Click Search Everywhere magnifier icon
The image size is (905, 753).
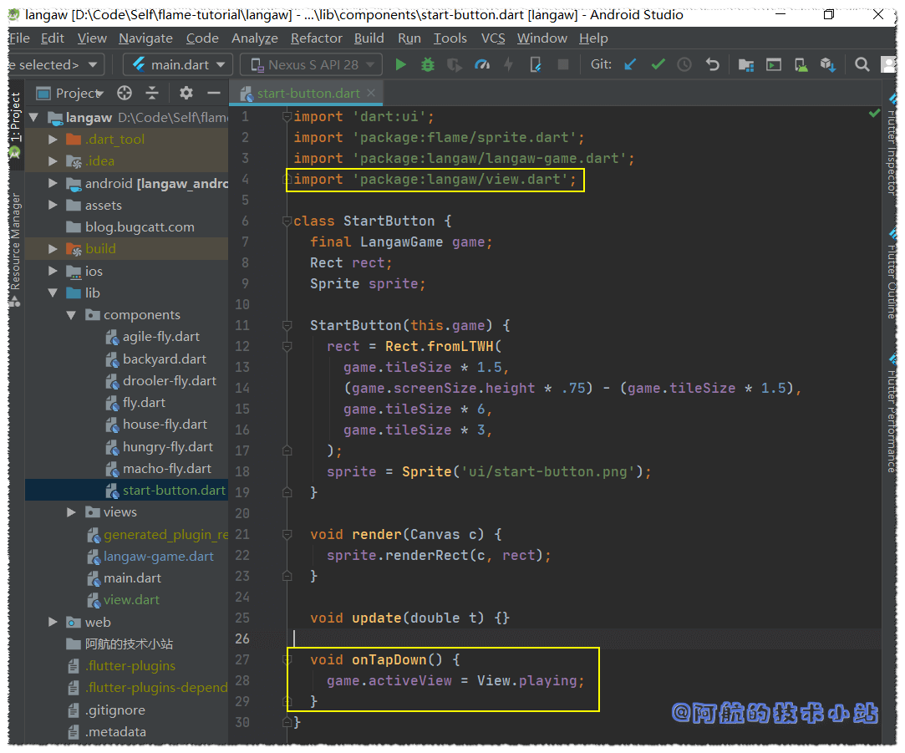click(862, 64)
